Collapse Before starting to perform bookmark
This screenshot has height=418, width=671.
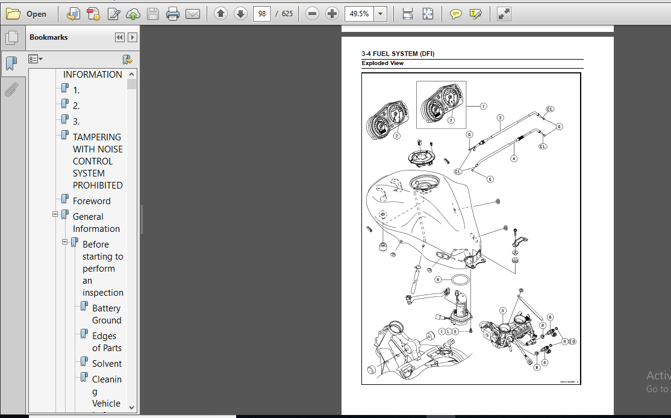click(64, 242)
